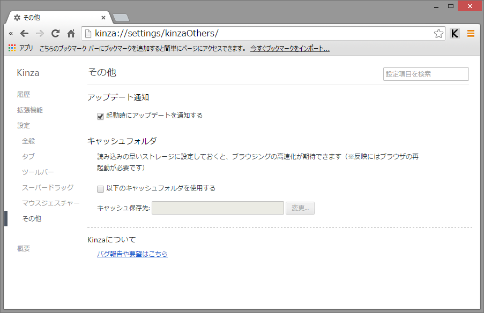This screenshot has height=313, width=484.
Task: Click the 設定項目を検索 search field
Action: pos(426,74)
